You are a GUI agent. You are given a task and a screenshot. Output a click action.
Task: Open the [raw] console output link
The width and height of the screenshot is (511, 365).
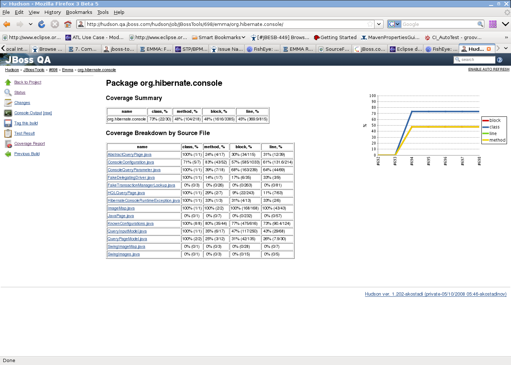[47, 113]
